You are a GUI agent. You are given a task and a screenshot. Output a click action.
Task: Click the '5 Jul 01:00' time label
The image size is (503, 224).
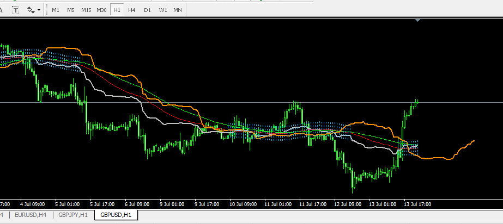(68, 204)
